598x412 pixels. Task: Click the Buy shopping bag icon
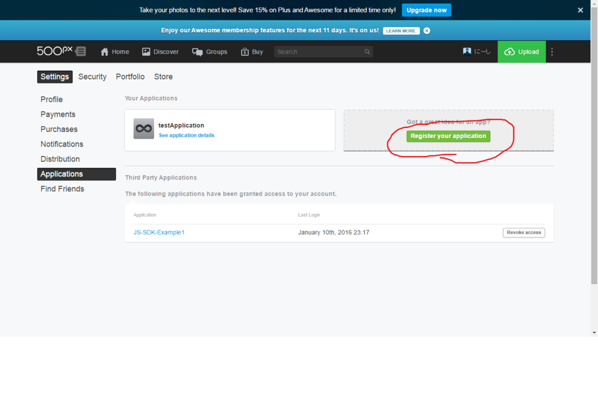[245, 52]
